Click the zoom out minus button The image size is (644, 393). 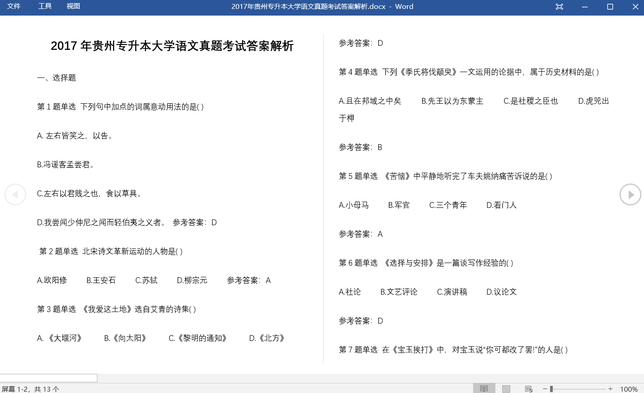pyautogui.click(x=545, y=389)
